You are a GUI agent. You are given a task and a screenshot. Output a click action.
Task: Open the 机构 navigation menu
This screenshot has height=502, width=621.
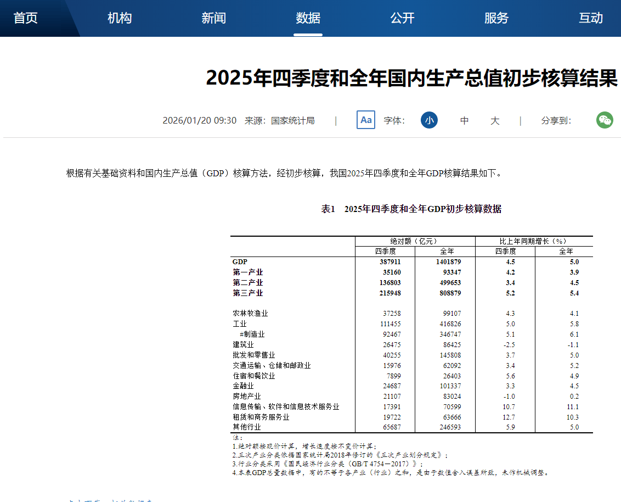119,18
